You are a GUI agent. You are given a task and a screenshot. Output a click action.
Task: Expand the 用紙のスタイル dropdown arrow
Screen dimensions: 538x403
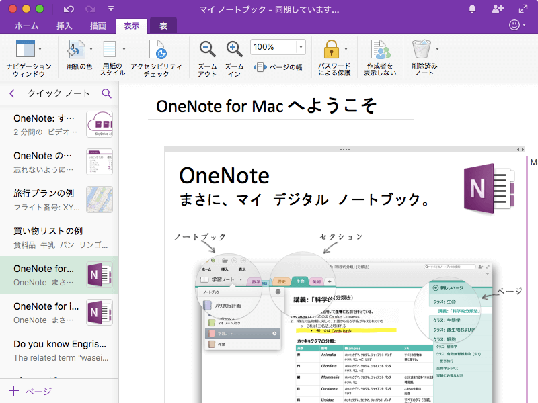click(x=124, y=49)
